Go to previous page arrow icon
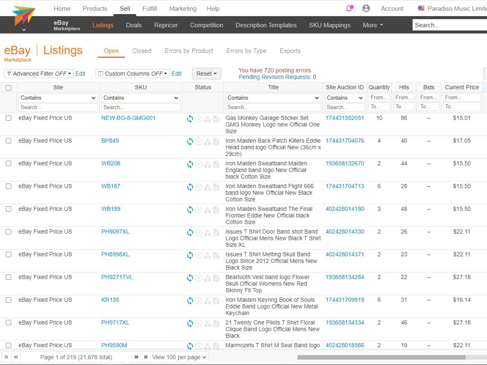 pos(16,357)
